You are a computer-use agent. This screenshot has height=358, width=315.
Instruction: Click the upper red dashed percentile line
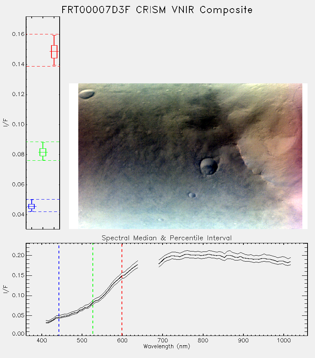tap(43, 34)
